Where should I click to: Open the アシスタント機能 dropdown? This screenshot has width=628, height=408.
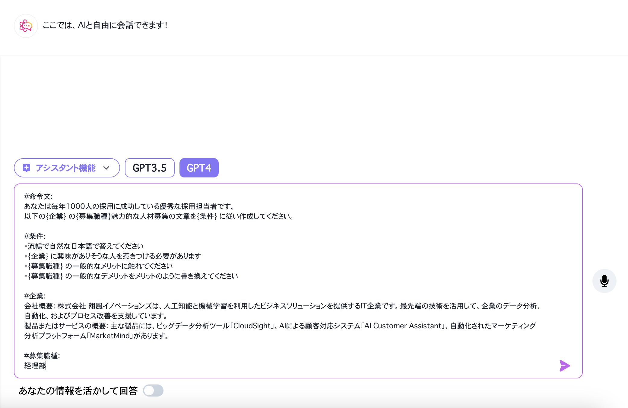tap(65, 168)
